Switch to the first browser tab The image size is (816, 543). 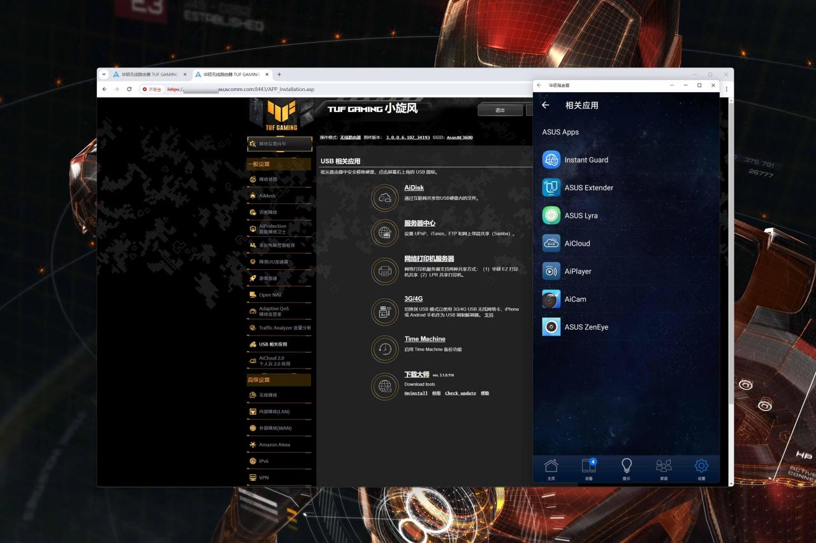click(x=150, y=74)
